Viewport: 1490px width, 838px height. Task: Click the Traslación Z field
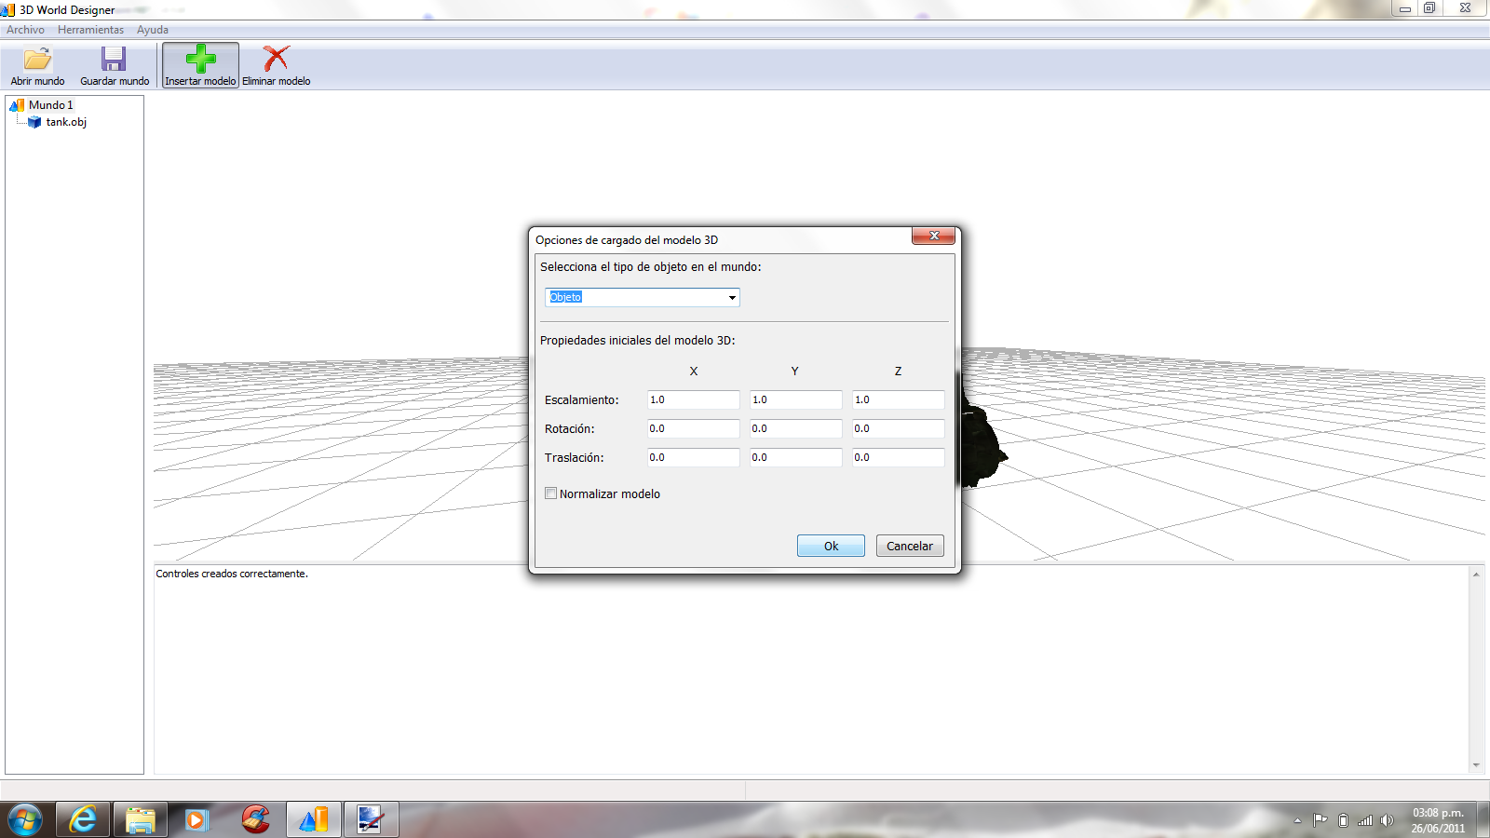(x=899, y=457)
